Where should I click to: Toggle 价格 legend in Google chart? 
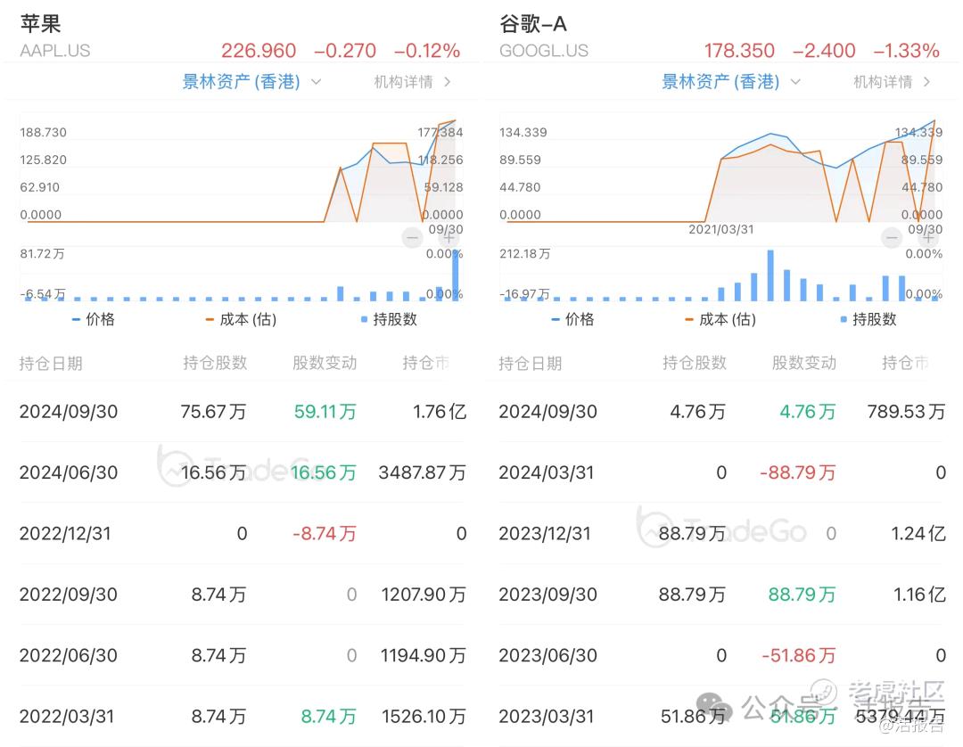click(572, 319)
